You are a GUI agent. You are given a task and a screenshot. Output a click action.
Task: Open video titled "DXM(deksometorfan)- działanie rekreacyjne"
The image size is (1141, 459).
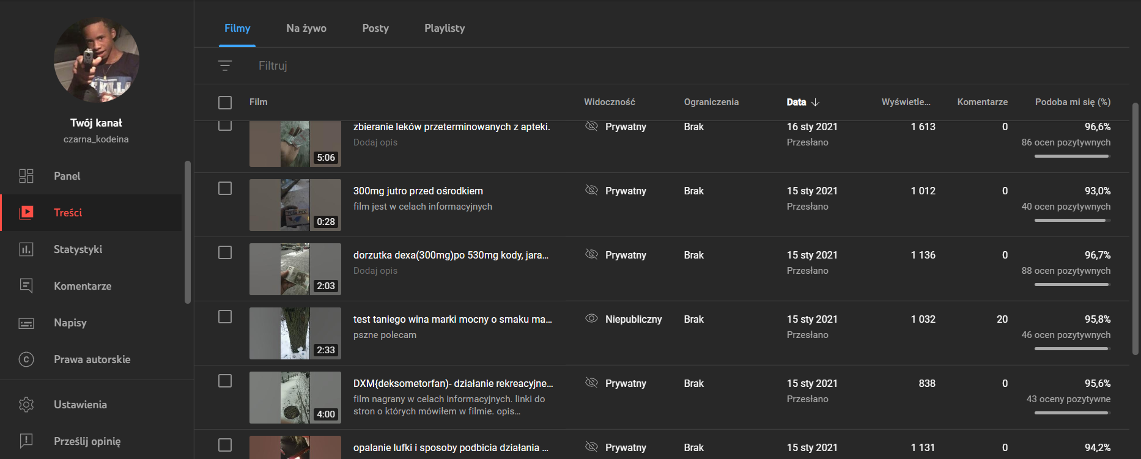[452, 384]
